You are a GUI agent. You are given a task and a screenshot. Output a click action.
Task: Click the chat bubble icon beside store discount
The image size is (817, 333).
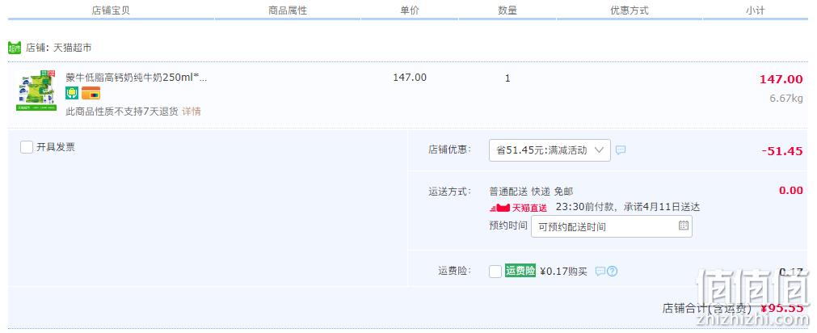coord(620,150)
